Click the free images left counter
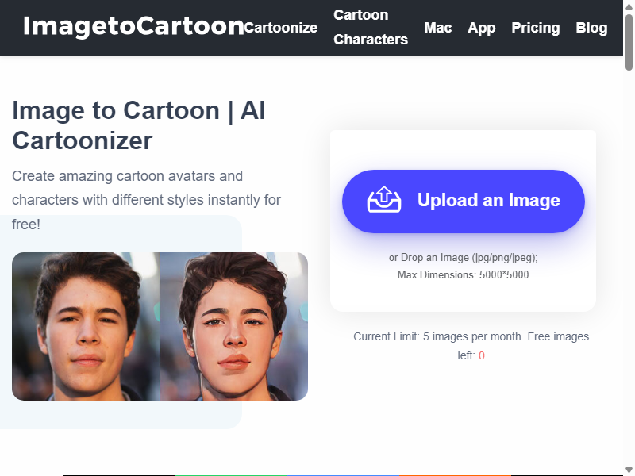The image size is (635, 476). tap(482, 355)
